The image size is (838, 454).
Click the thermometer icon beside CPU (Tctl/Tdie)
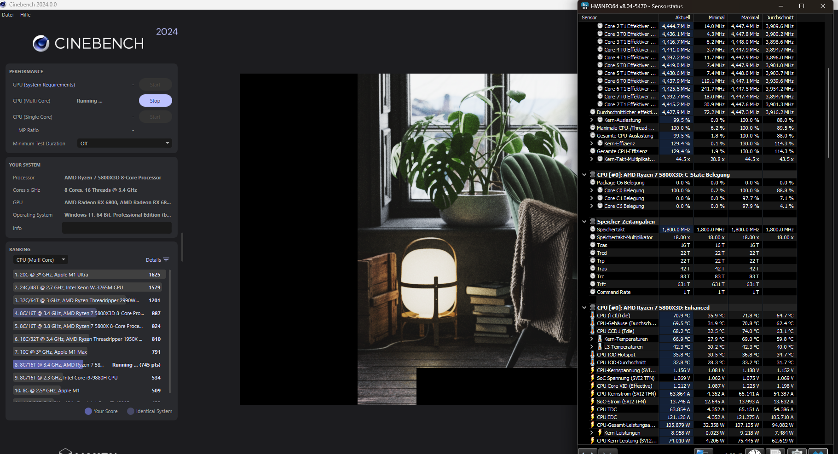(x=592, y=316)
